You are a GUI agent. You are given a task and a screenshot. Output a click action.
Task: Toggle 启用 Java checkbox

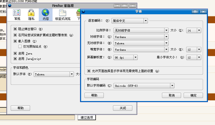pyautogui.click(x=15, y=53)
